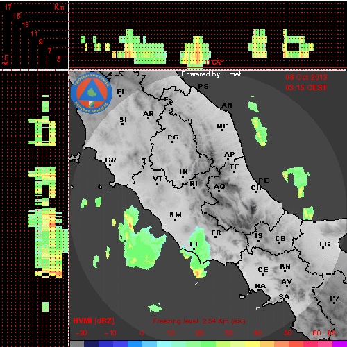Image resolution: width=347 pixels, height=347 pixels.
Task: Click the small radar echo east of AN
Action: [253, 106]
